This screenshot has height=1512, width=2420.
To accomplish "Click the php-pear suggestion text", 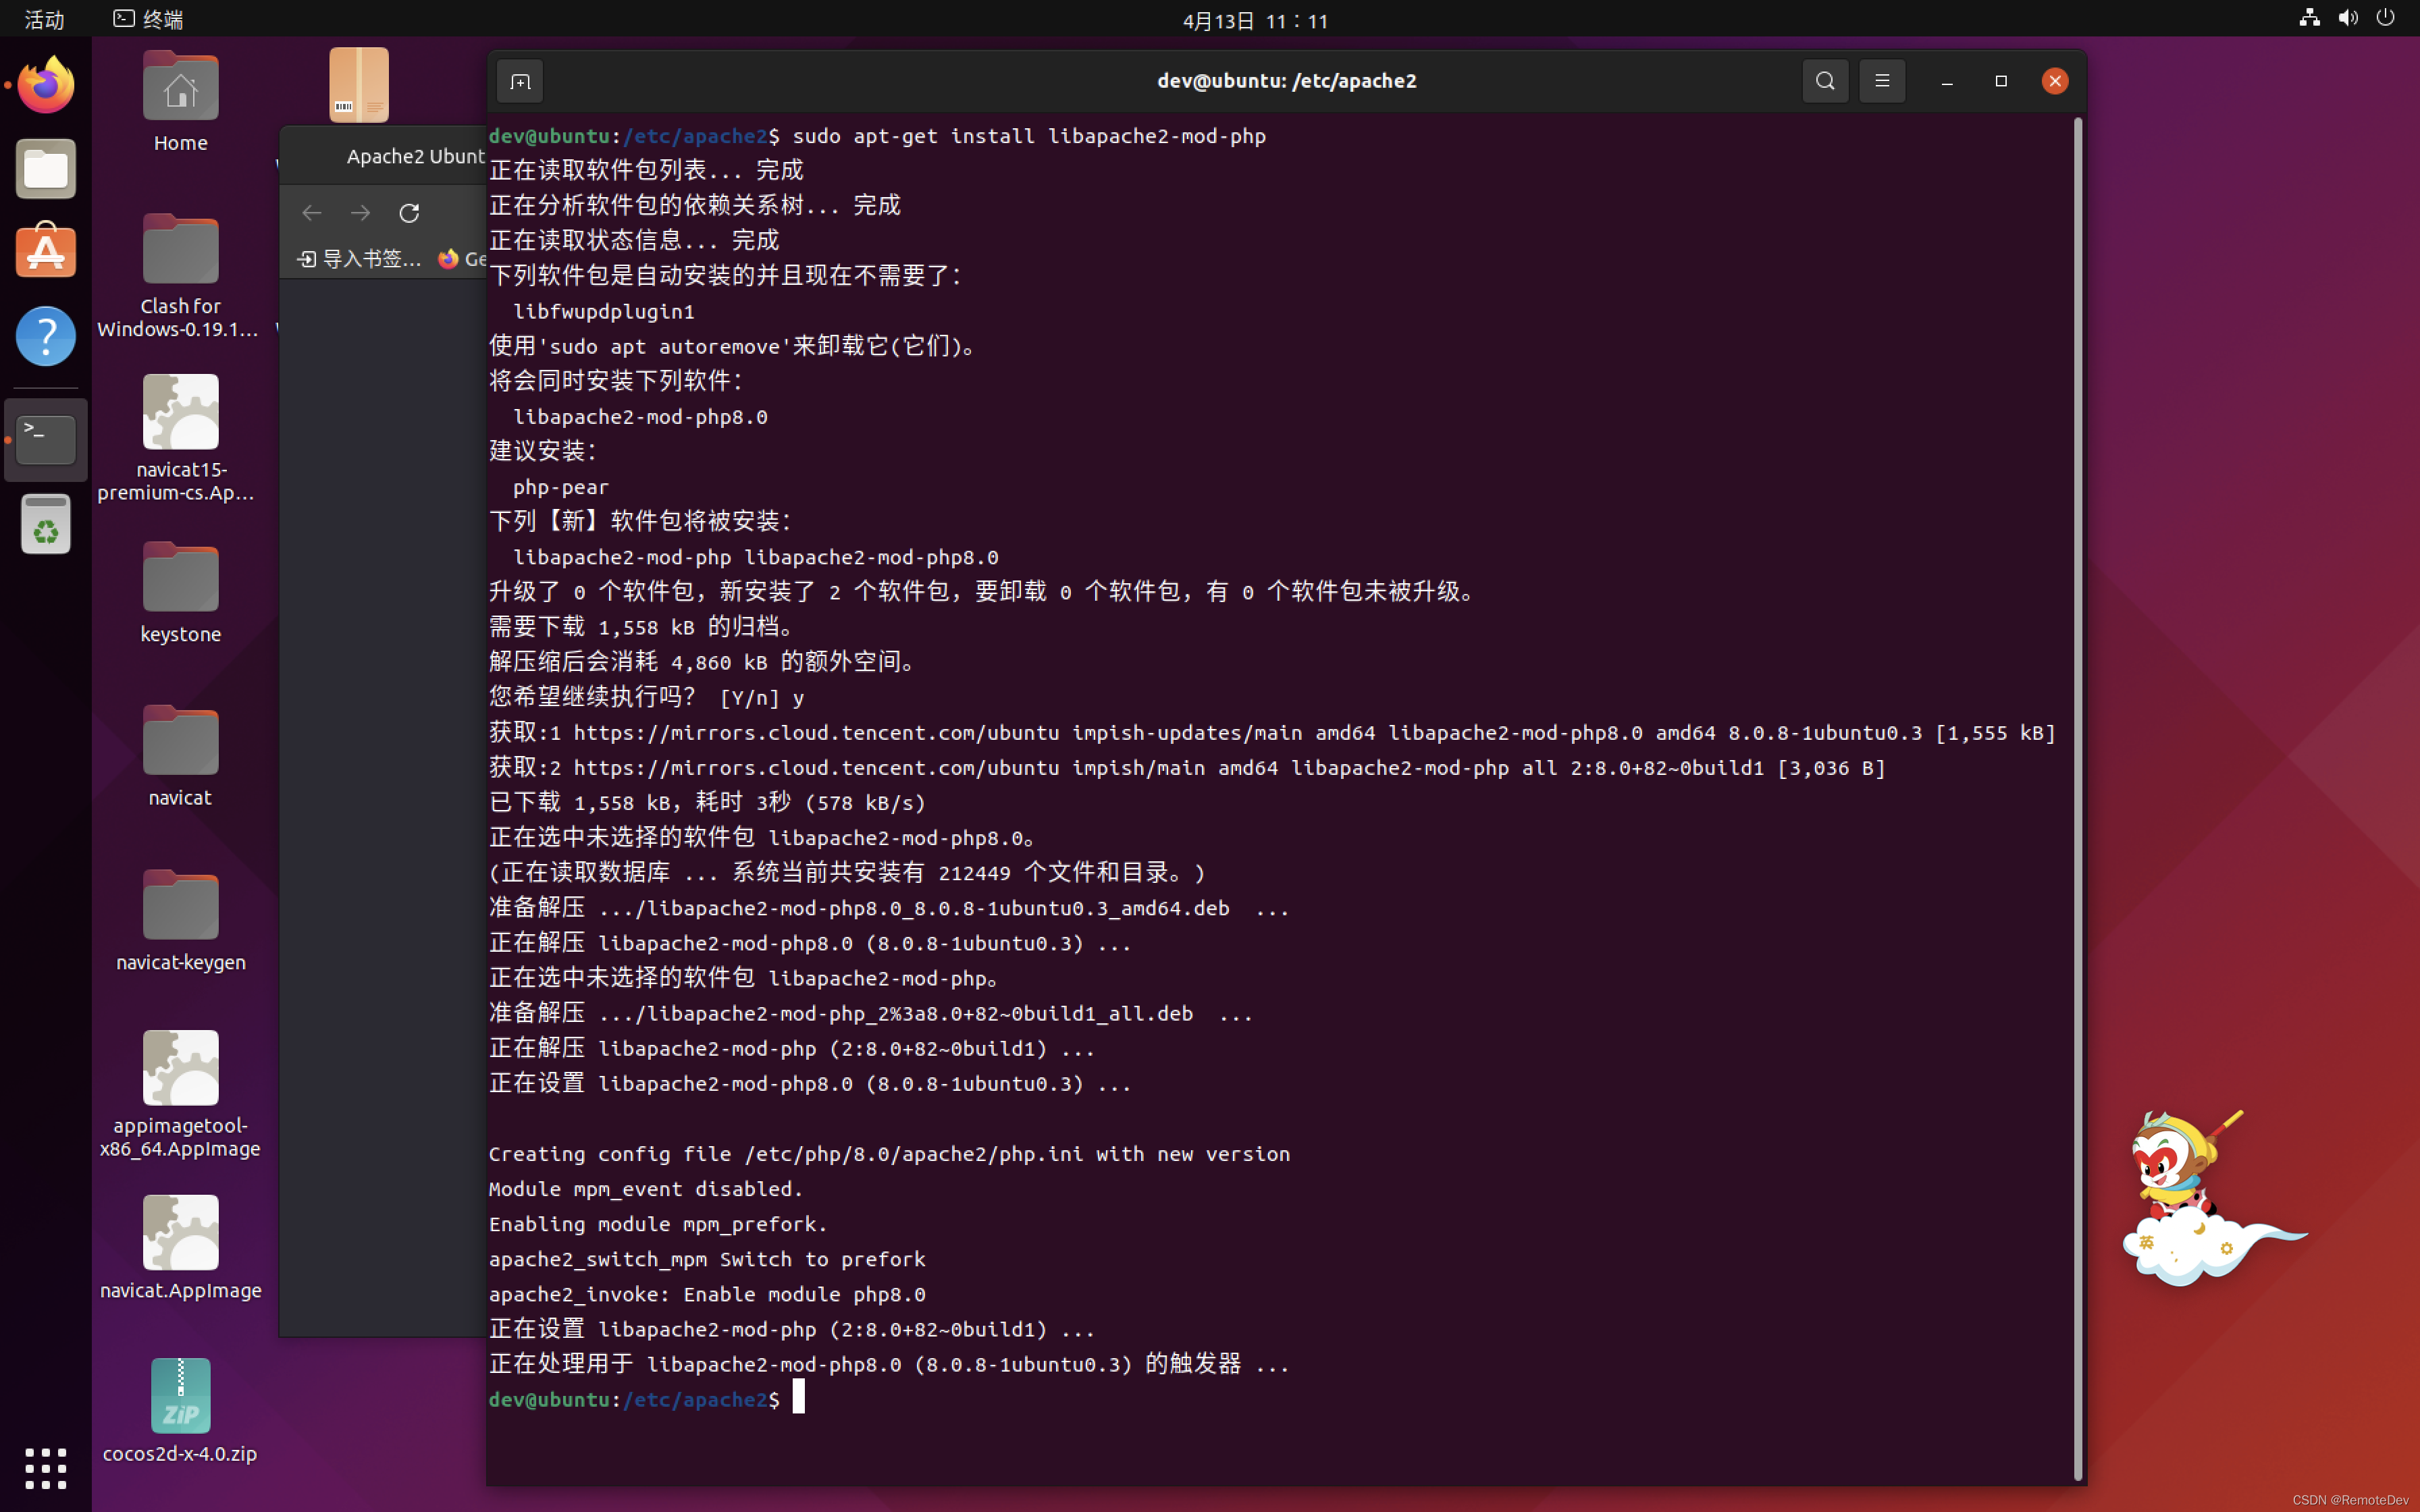I will coord(561,487).
